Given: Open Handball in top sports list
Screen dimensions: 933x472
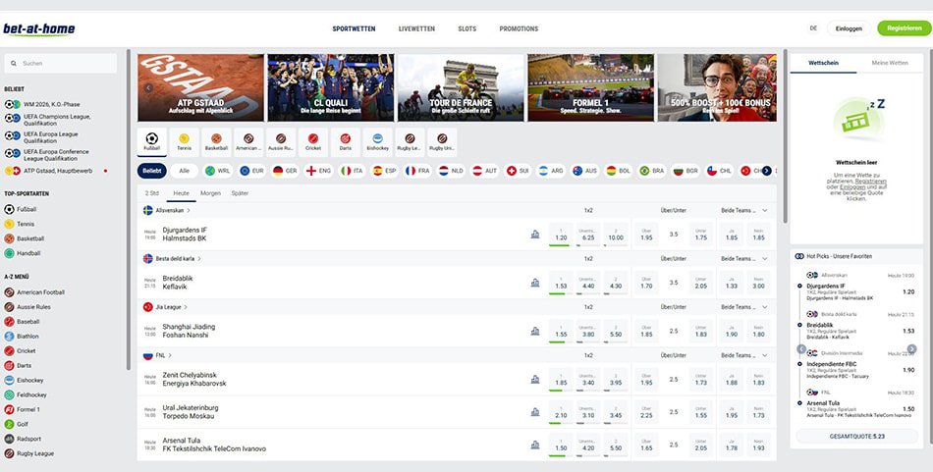Looking at the screenshot, I should point(23,253).
